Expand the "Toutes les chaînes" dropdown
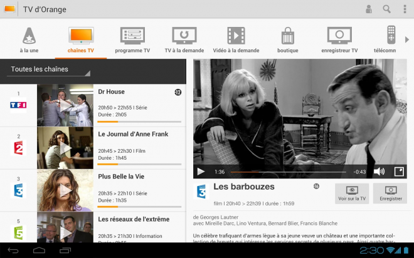This screenshot has height=258, width=414. [48, 70]
